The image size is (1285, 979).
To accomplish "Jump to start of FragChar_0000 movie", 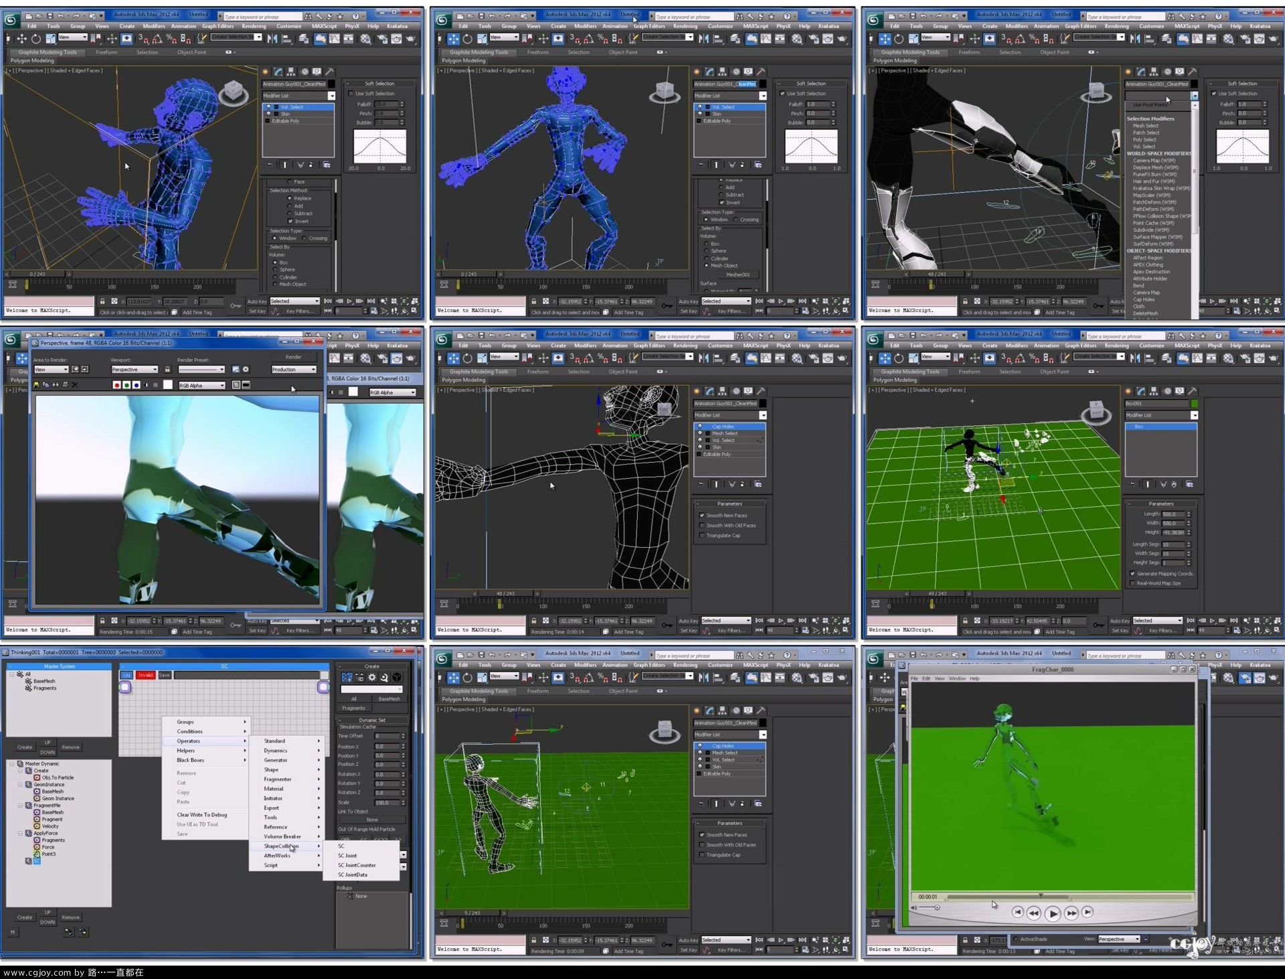I will tap(1017, 912).
